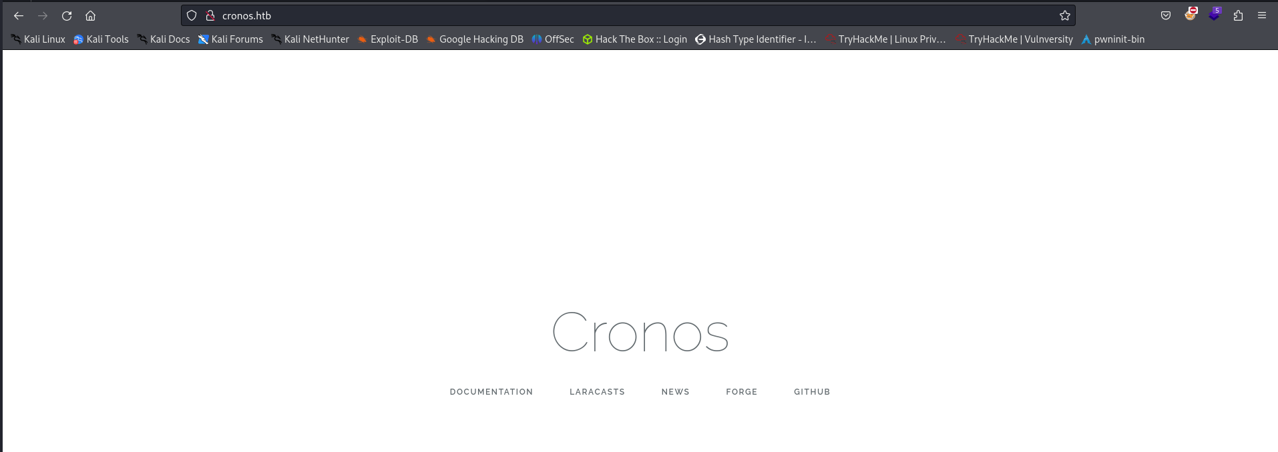Screen dimensions: 1278x452
Task: Open the Firefox hamburger menu
Action: [1262, 15]
